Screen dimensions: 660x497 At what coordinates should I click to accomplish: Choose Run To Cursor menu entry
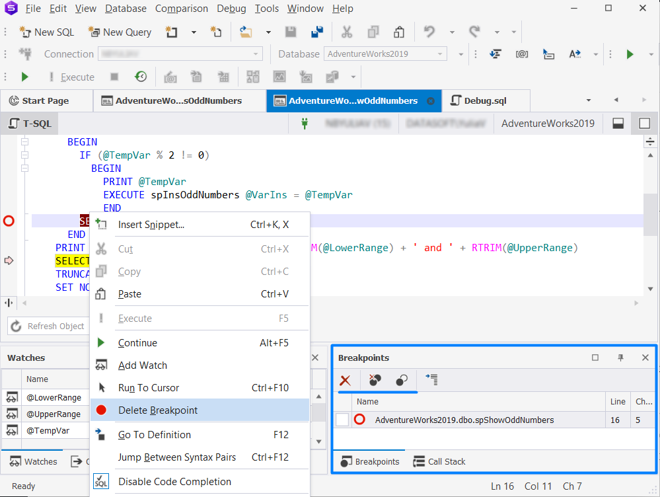200,387
